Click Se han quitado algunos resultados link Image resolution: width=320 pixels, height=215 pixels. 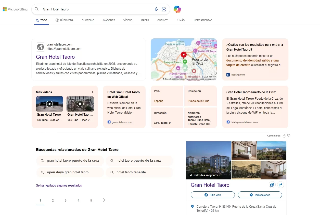click(59, 186)
